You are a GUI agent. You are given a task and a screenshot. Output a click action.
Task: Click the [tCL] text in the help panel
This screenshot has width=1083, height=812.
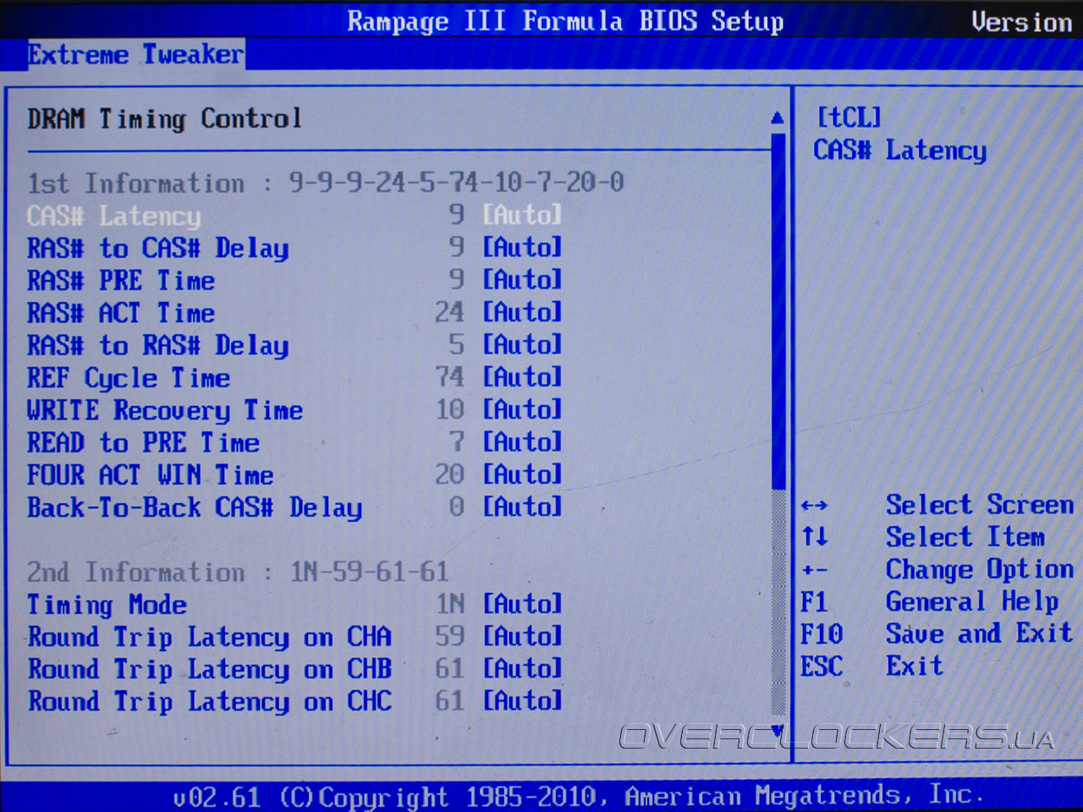coord(849,117)
